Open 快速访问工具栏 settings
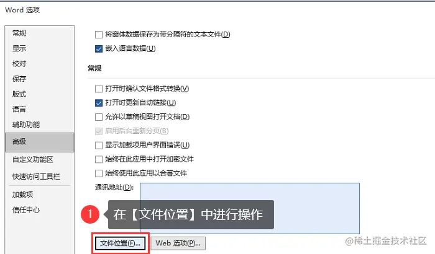 click(x=36, y=177)
